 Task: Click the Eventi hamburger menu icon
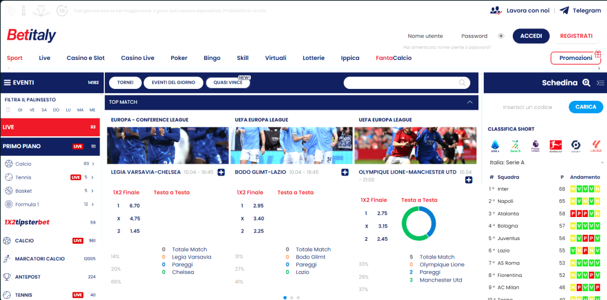[7, 82]
